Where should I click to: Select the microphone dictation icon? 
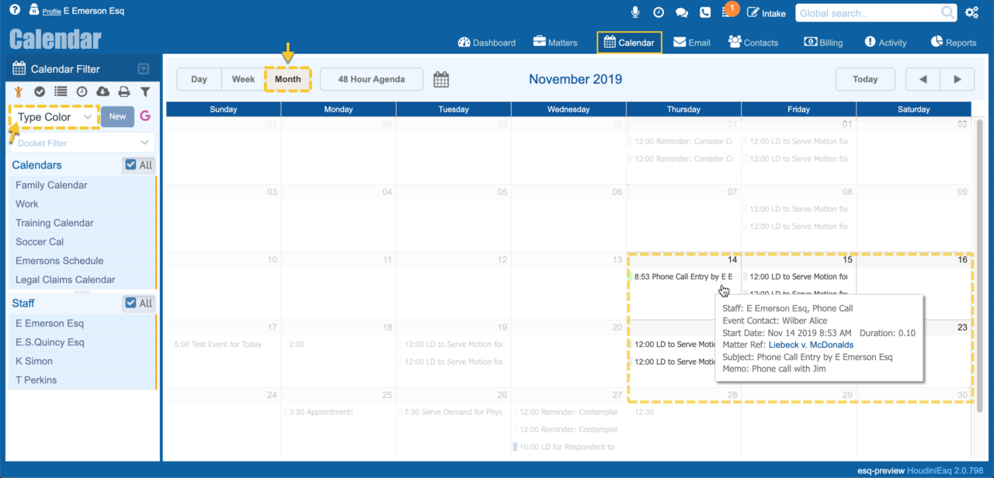point(634,12)
